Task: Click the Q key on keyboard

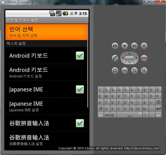Action: [x=101, y=96]
